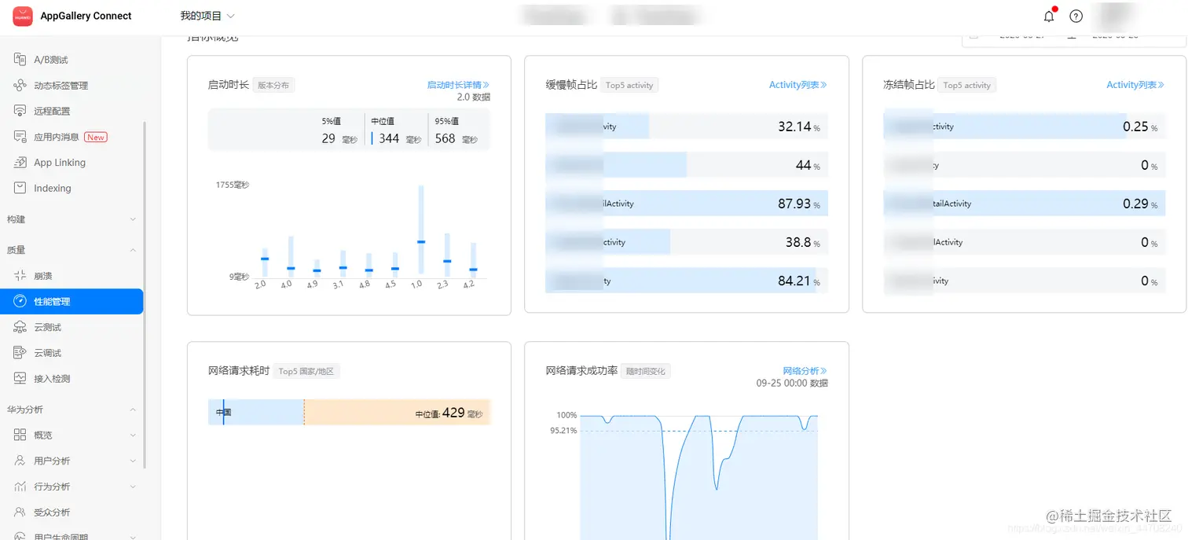
Task: Click the 接入检测 sidebar icon
Action: pos(20,379)
